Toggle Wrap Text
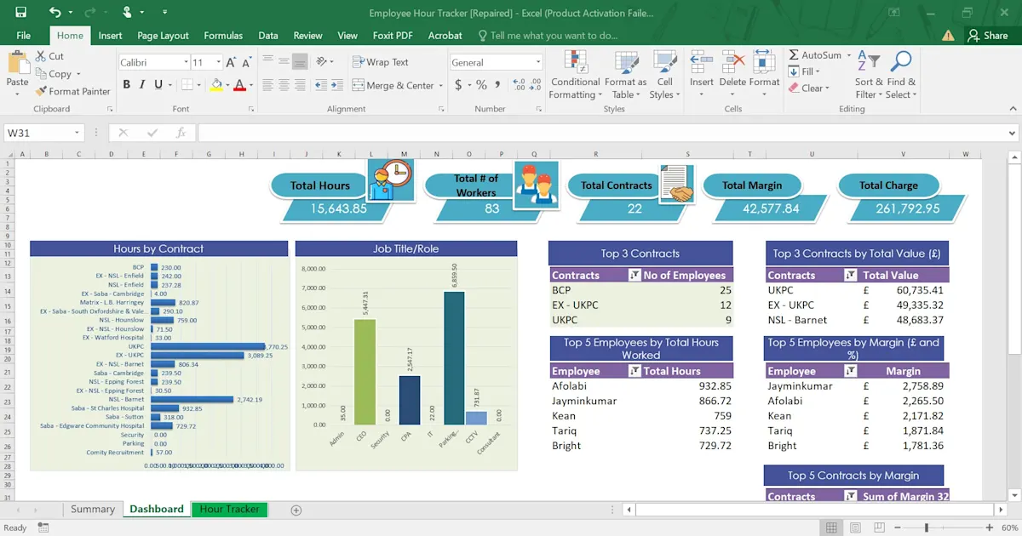 [381, 62]
